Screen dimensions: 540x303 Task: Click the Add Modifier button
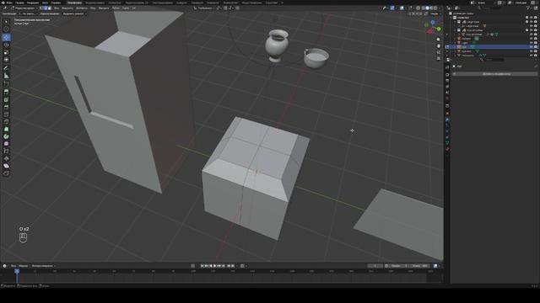pos(496,74)
